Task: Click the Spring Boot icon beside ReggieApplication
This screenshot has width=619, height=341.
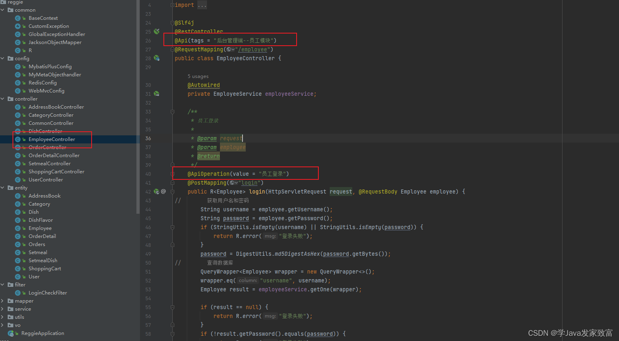Action: 11,333
